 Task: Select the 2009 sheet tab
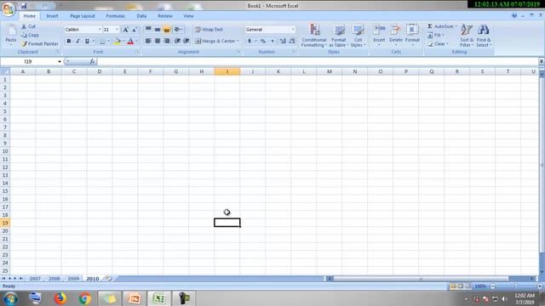tap(73, 279)
